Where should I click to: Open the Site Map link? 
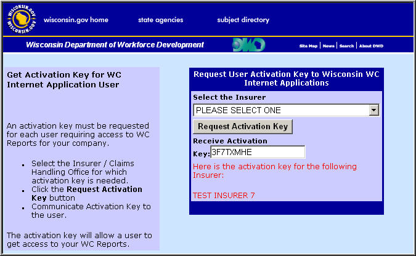click(308, 46)
